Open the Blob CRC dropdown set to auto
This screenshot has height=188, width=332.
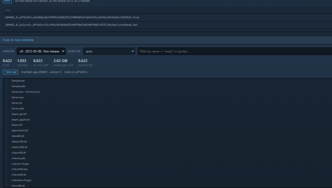(109, 51)
